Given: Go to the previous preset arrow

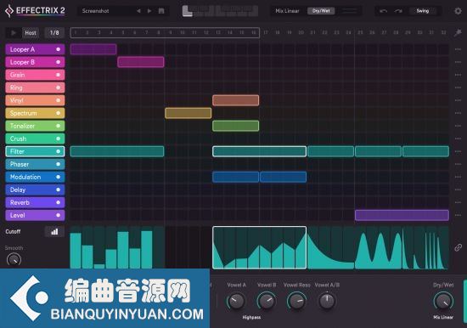Looking at the screenshot, I should (138, 11).
